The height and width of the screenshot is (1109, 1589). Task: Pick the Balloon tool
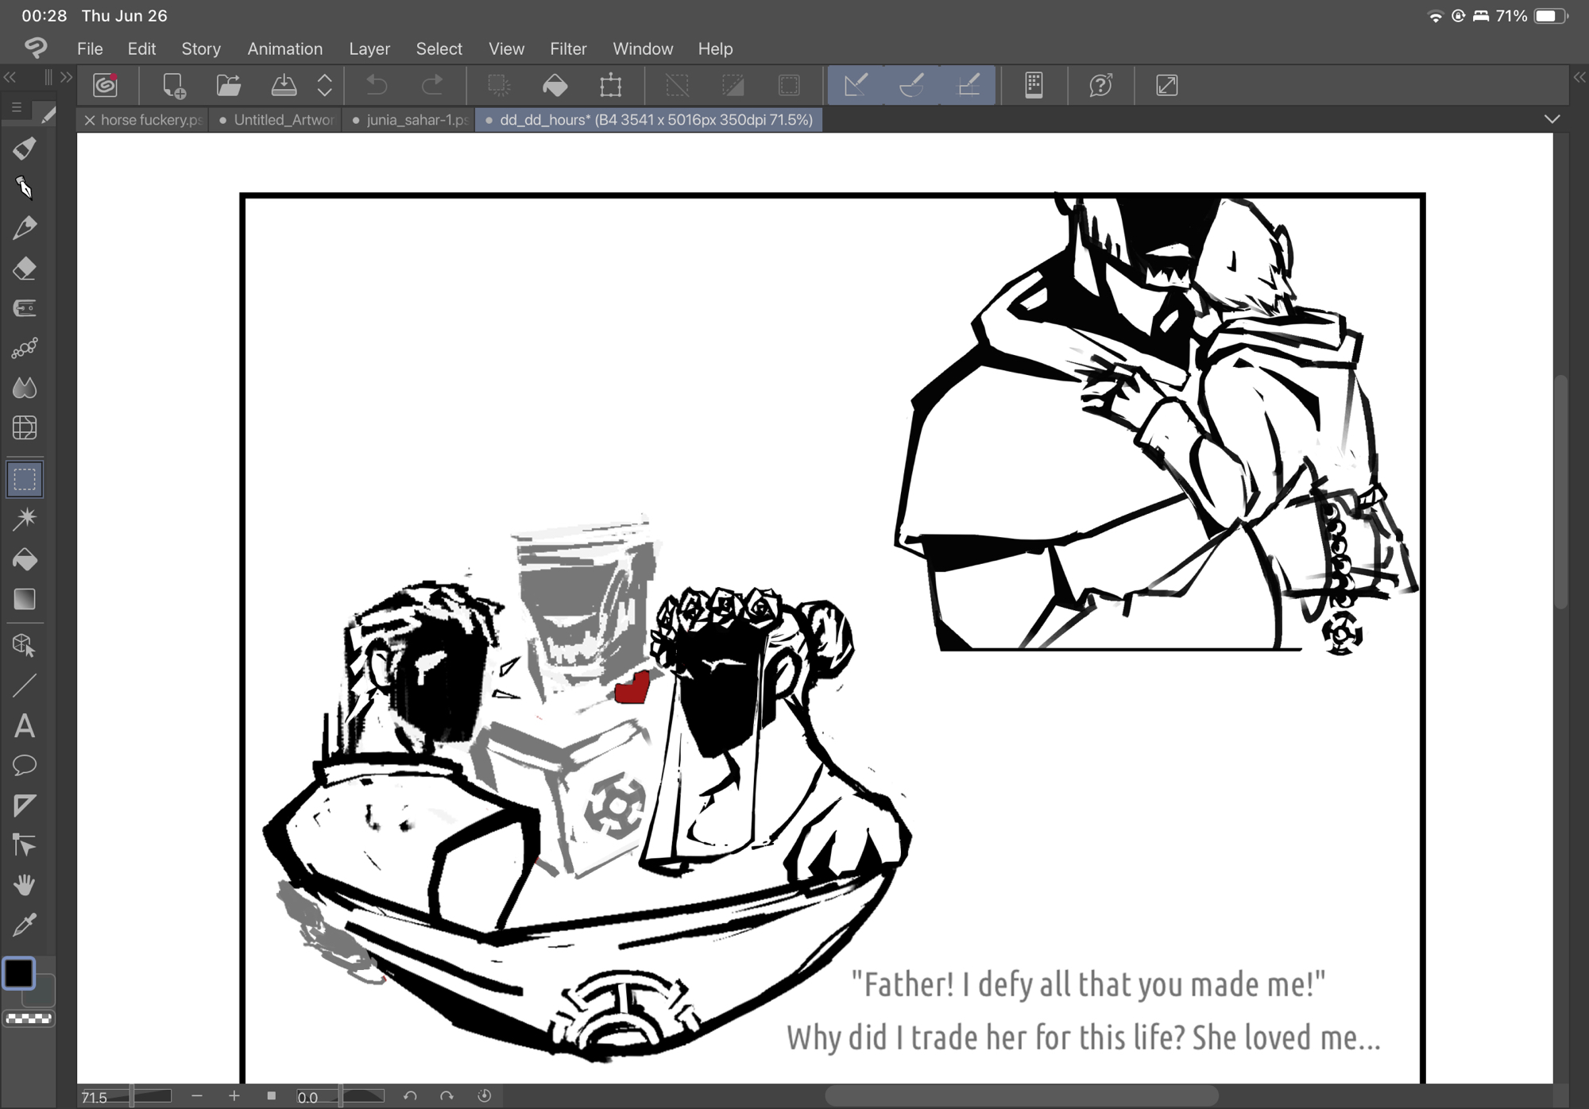(25, 765)
